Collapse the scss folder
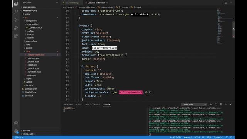 [28, 51]
